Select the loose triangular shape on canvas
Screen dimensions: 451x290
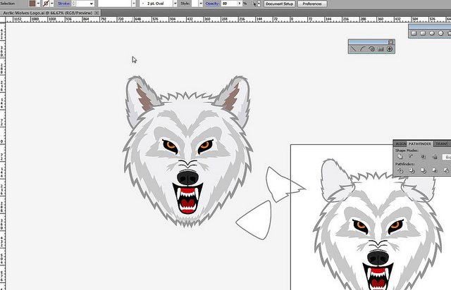pyautogui.click(x=254, y=221)
